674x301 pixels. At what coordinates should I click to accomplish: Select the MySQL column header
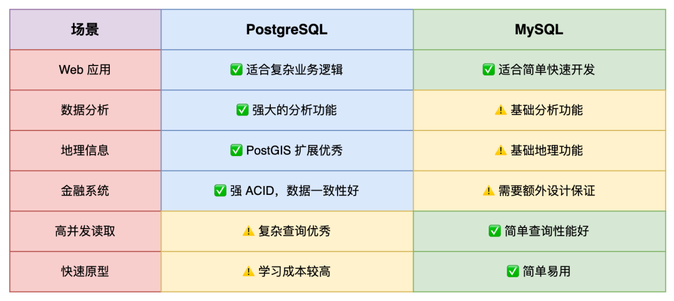click(539, 30)
